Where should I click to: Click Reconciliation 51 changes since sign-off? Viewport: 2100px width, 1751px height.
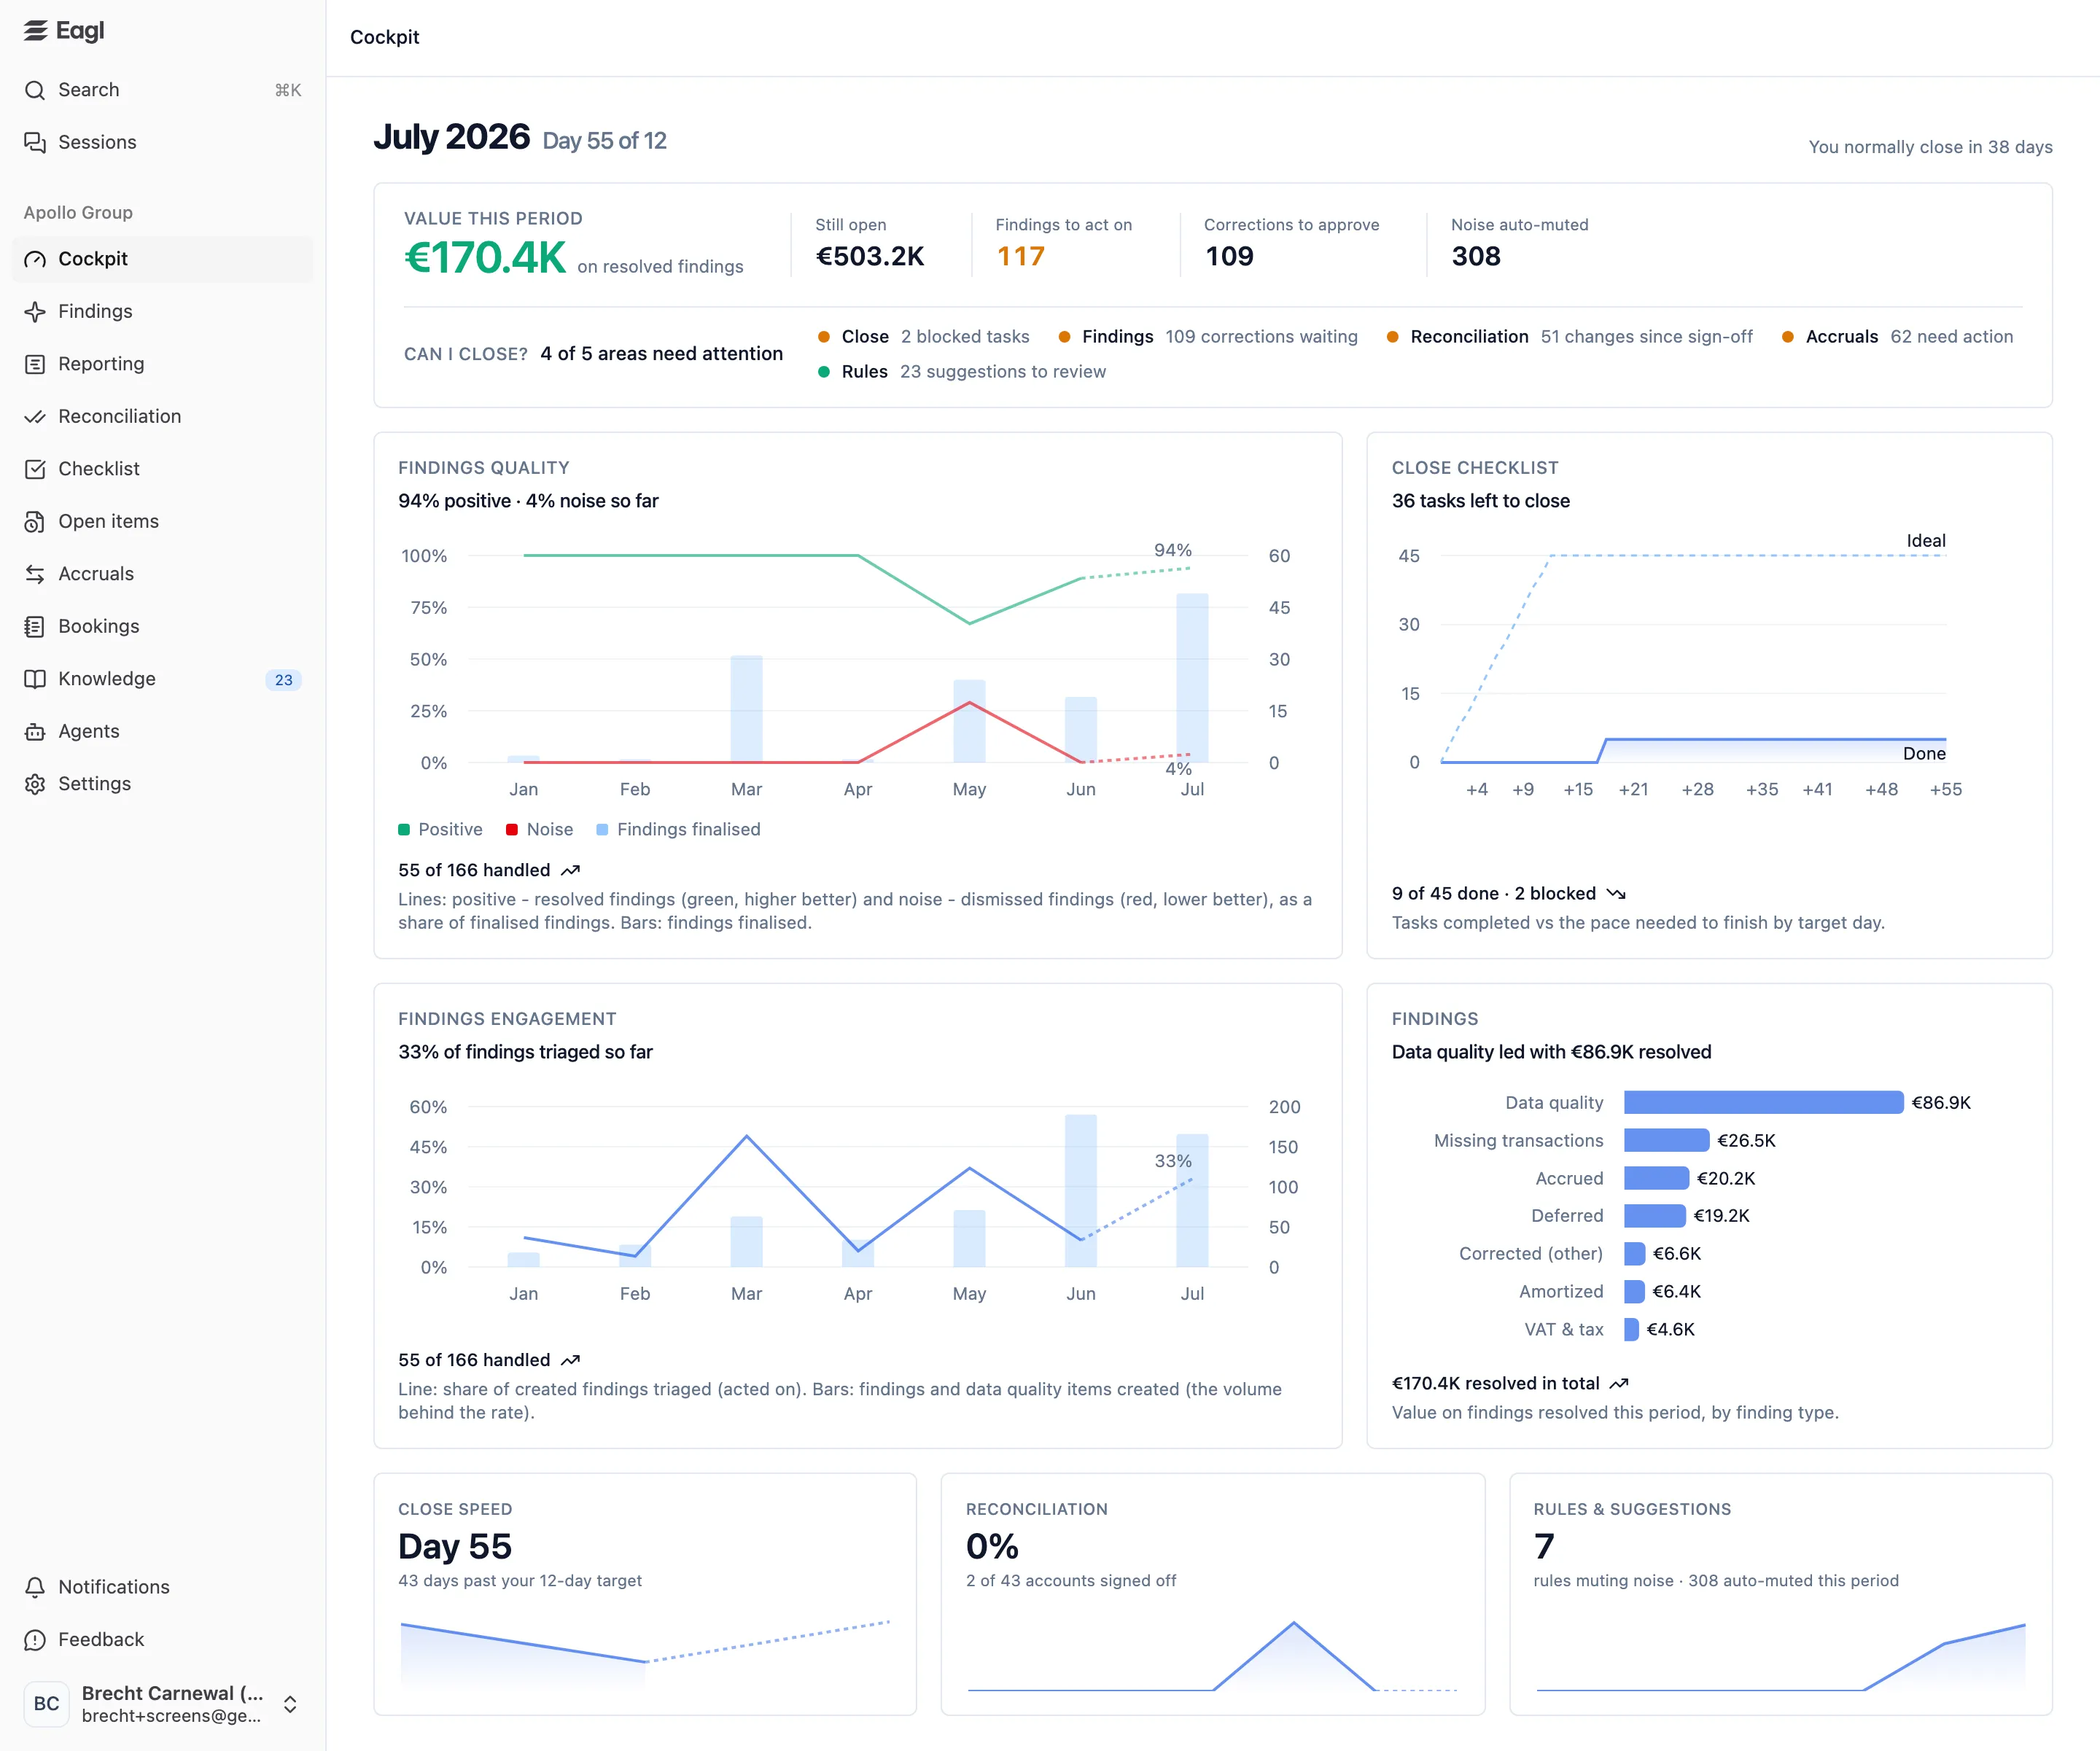coord(1570,337)
